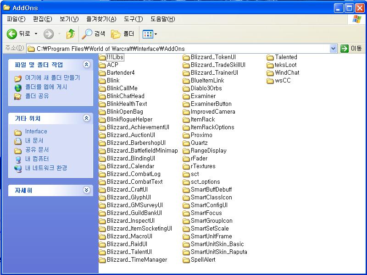Select the Bartender4 folder icon

[102, 73]
